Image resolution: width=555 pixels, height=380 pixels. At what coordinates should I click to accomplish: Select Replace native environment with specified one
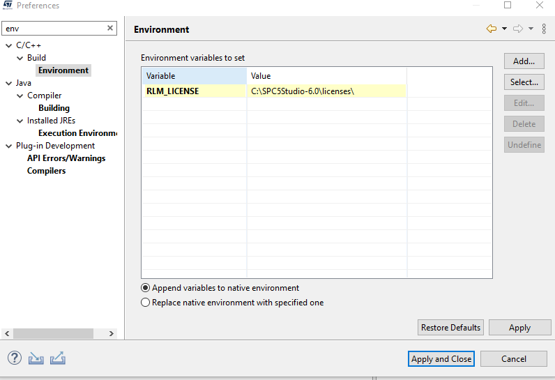coord(146,303)
